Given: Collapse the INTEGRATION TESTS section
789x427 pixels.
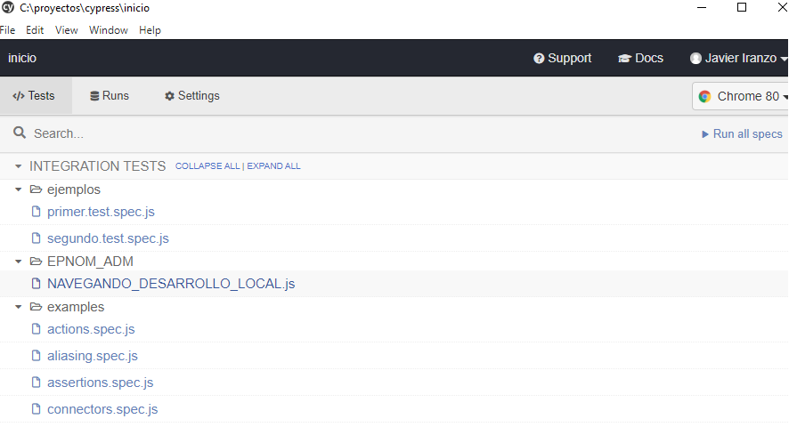Looking at the screenshot, I should (x=19, y=166).
